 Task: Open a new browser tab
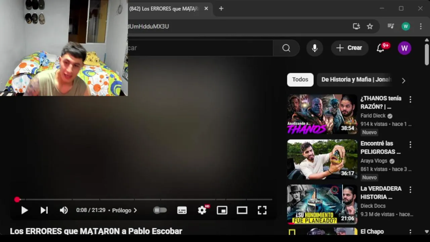221,8
